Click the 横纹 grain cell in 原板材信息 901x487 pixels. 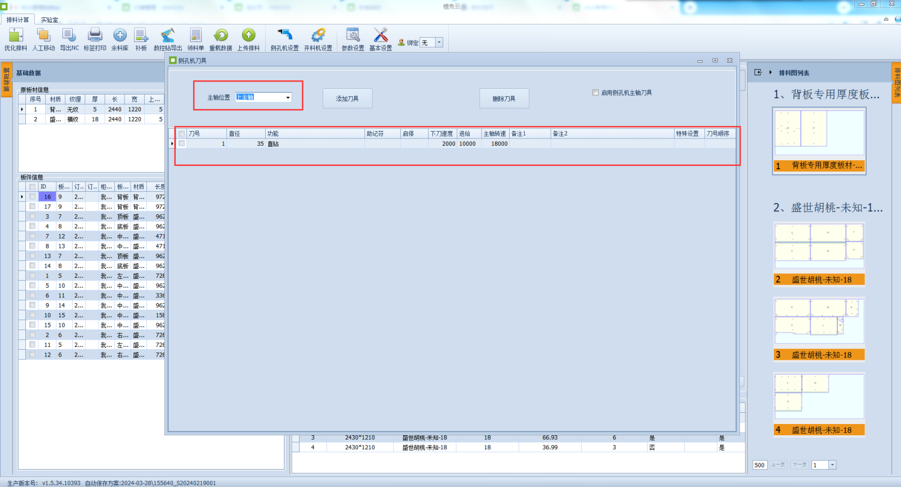[74, 119]
